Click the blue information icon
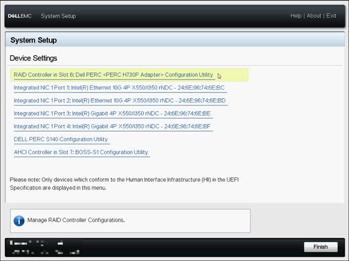Viewport: 349px width, 261px height. [x=19, y=221]
